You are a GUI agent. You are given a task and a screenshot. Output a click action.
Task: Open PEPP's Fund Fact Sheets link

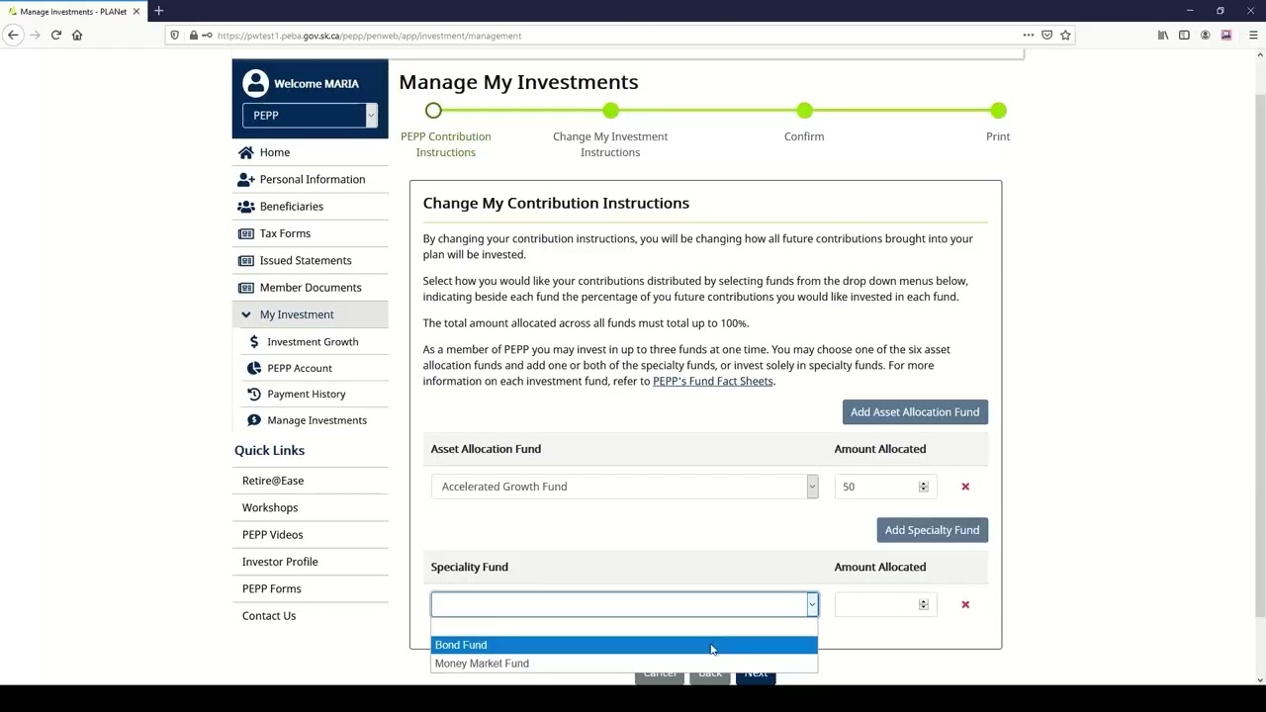click(713, 381)
